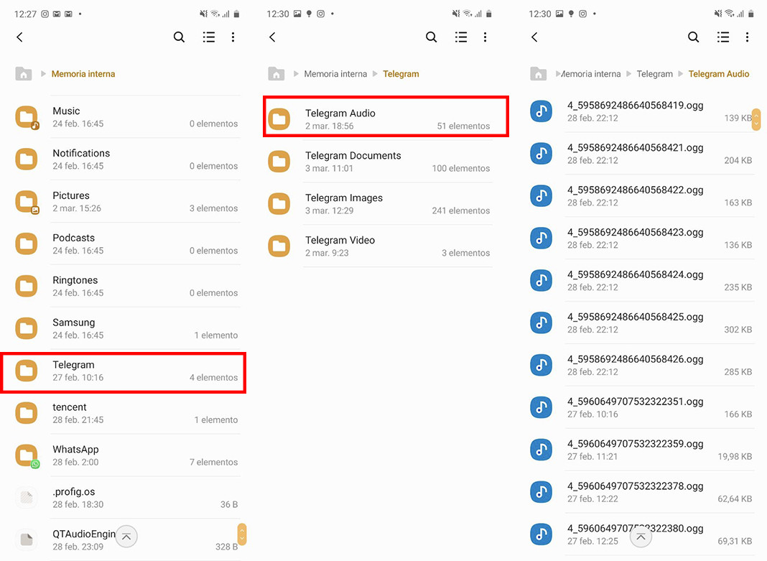Open the Telegram Audio folder icon
Screen dimensions: 767x561
(279, 119)
